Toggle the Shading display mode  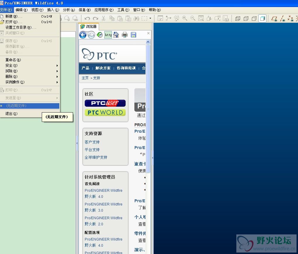point(262,18)
